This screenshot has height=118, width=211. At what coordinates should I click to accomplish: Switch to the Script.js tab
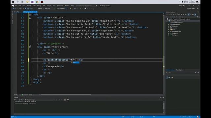coord(17,12)
